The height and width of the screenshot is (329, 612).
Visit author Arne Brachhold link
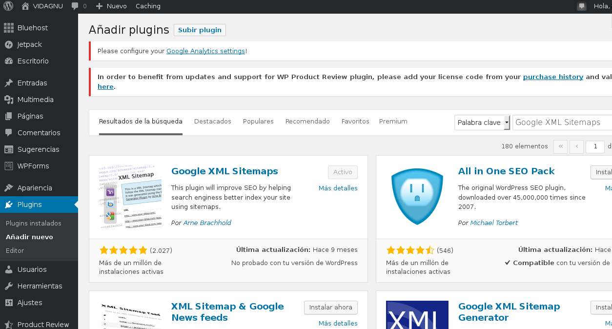(x=207, y=223)
